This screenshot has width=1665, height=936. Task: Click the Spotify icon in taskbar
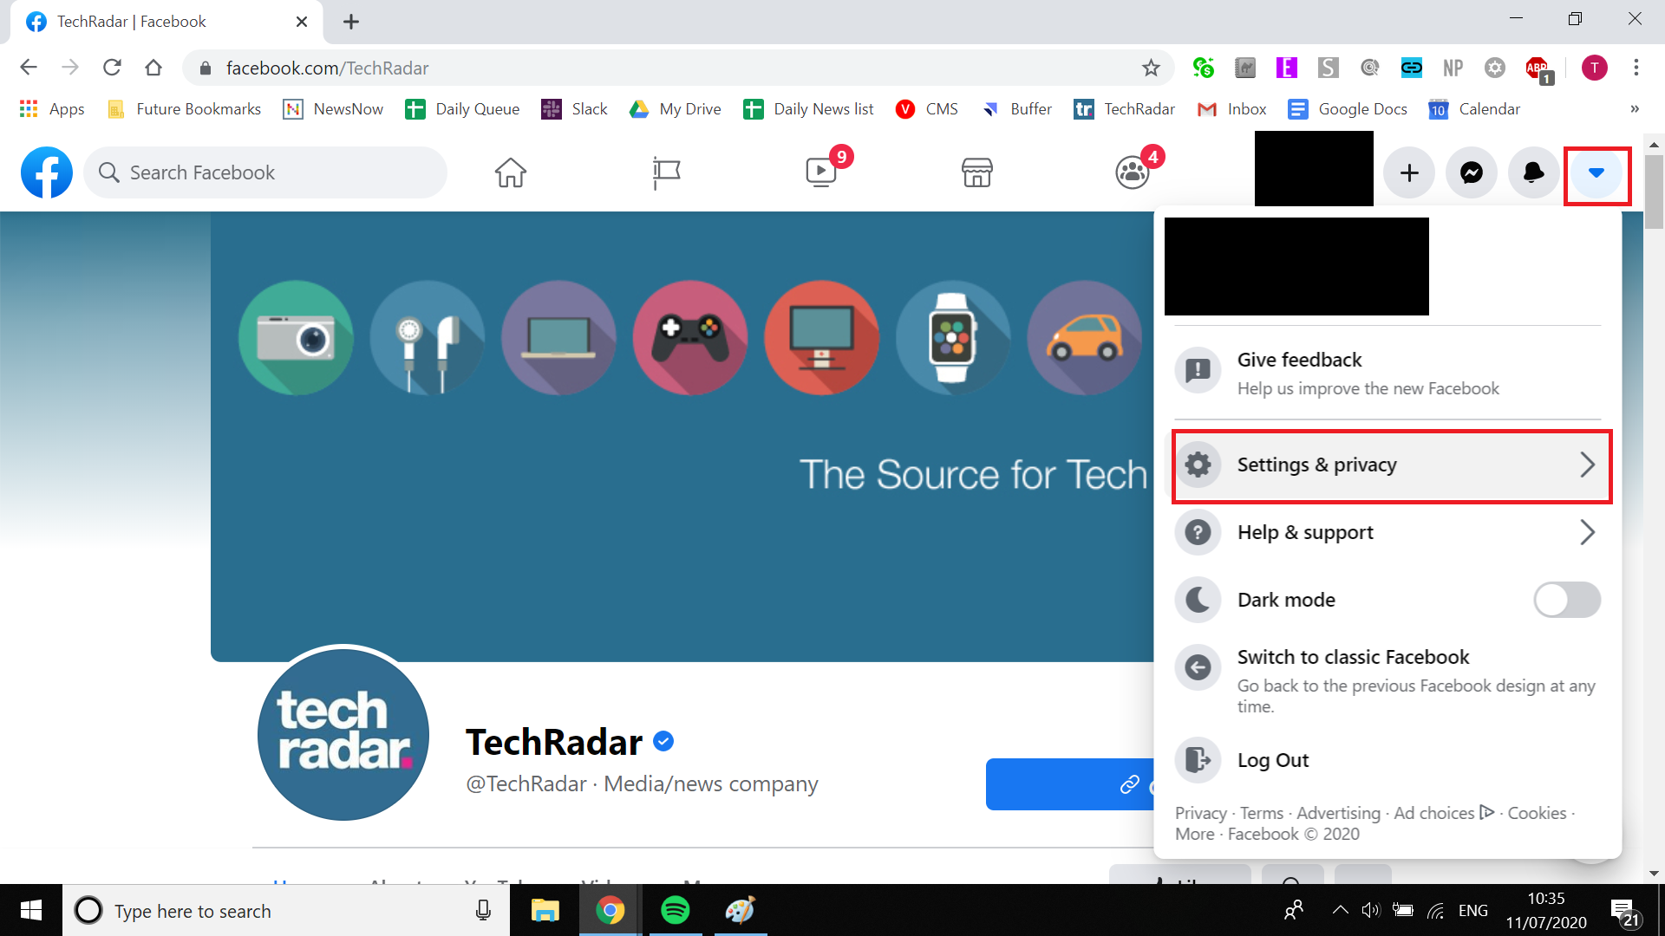tap(676, 910)
